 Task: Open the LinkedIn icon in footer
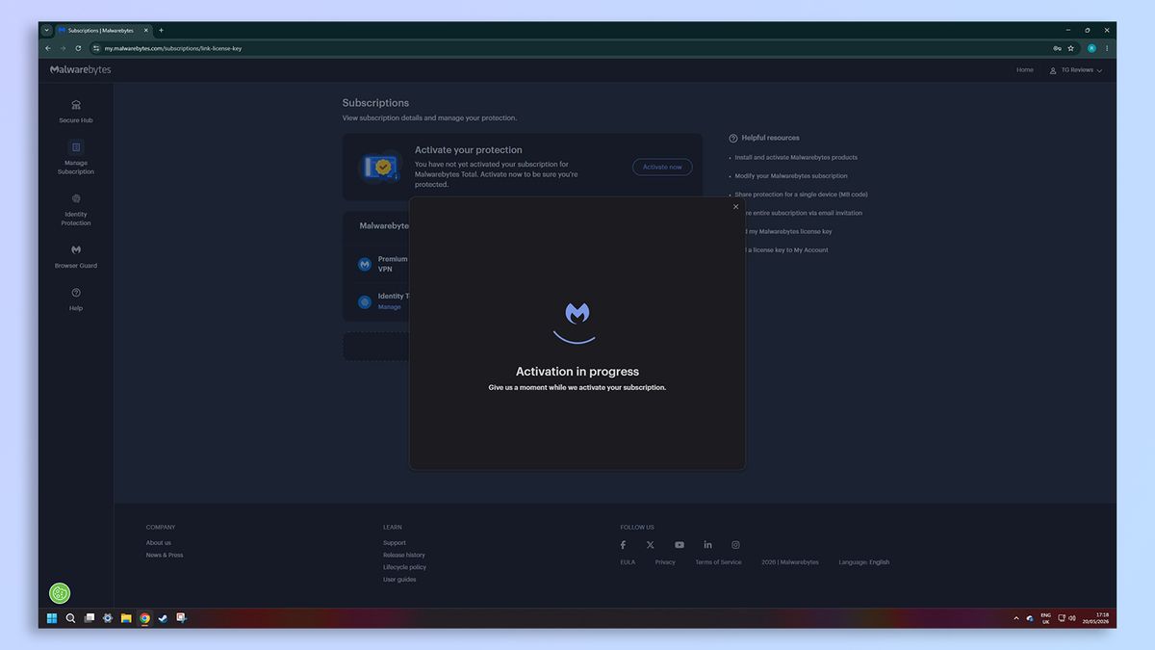tap(707, 545)
